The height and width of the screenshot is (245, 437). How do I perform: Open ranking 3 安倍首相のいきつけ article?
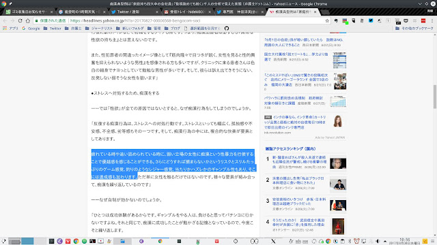pos(299,201)
